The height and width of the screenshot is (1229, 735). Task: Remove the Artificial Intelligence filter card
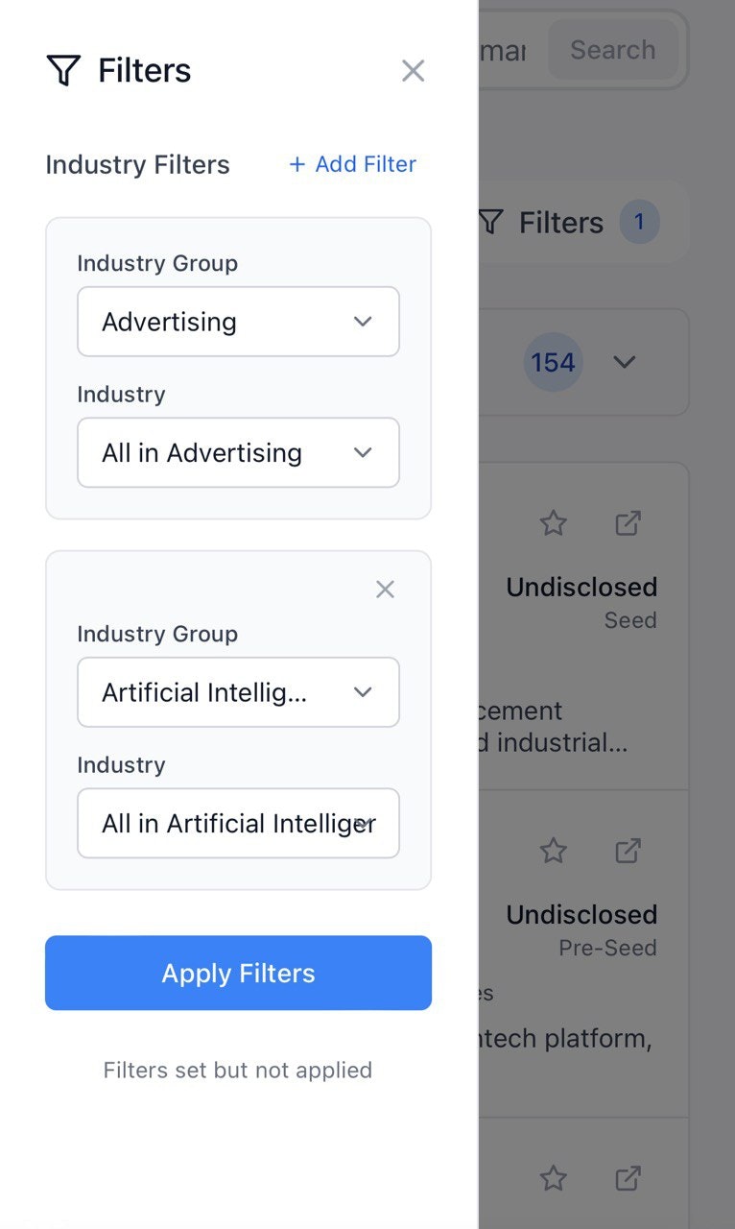[385, 590]
